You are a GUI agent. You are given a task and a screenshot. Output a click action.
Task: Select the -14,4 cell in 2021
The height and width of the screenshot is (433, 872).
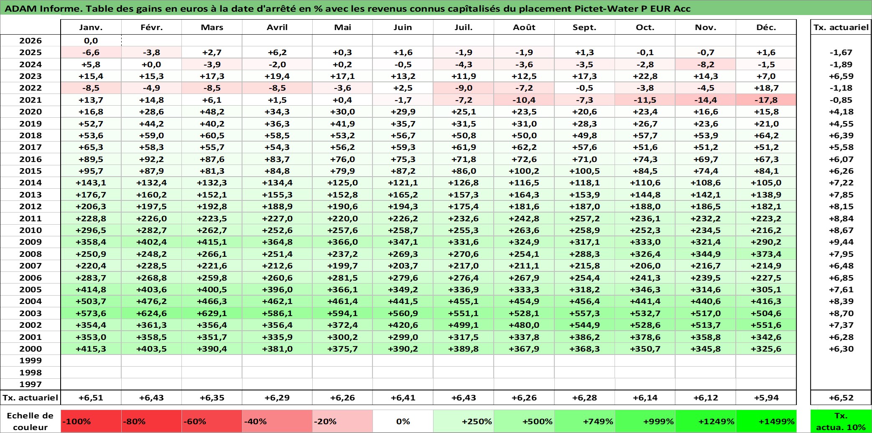tap(706, 100)
